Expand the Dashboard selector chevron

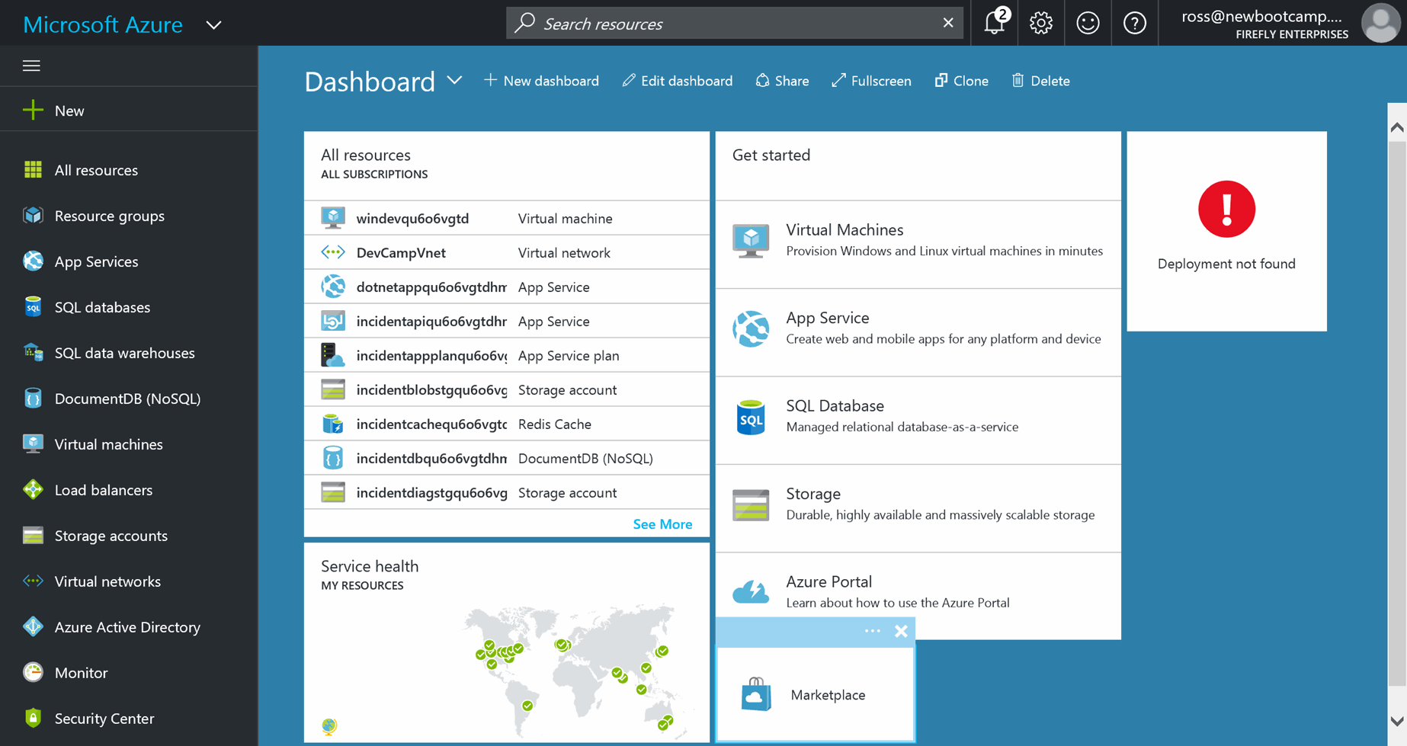click(x=454, y=80)
